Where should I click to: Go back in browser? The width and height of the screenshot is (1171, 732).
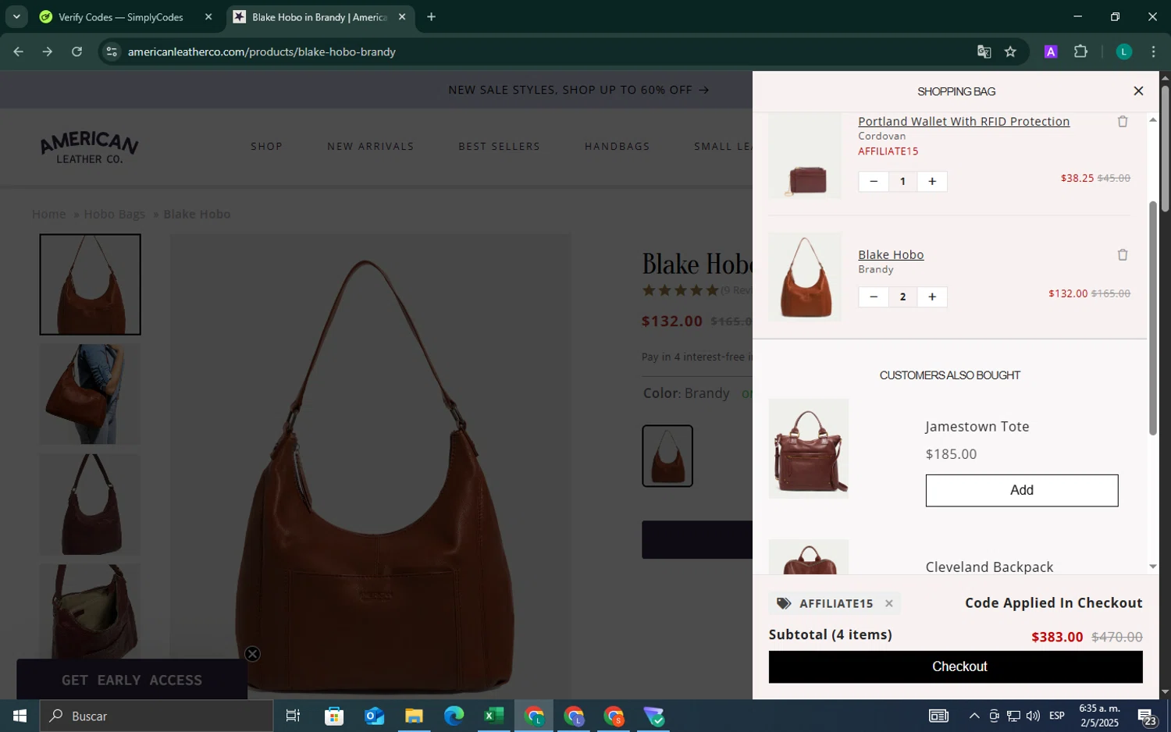(x=18, y=52)
